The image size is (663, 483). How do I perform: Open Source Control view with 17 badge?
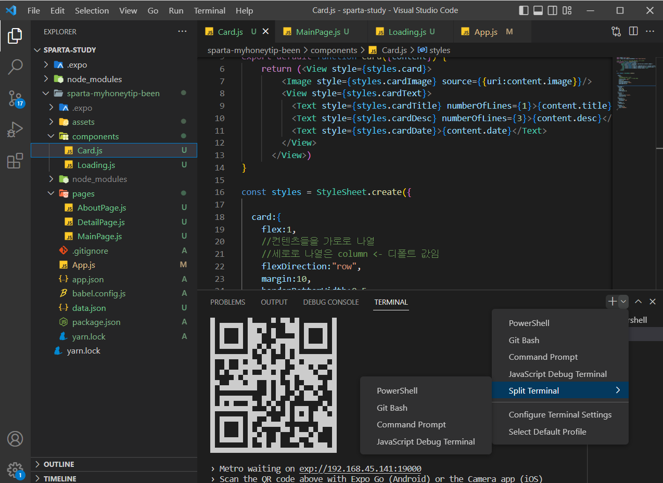(x=15, y=98)
